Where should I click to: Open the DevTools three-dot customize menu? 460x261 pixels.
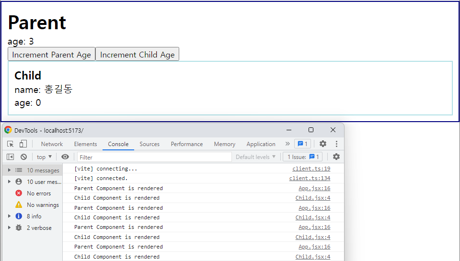coord(336,144)
